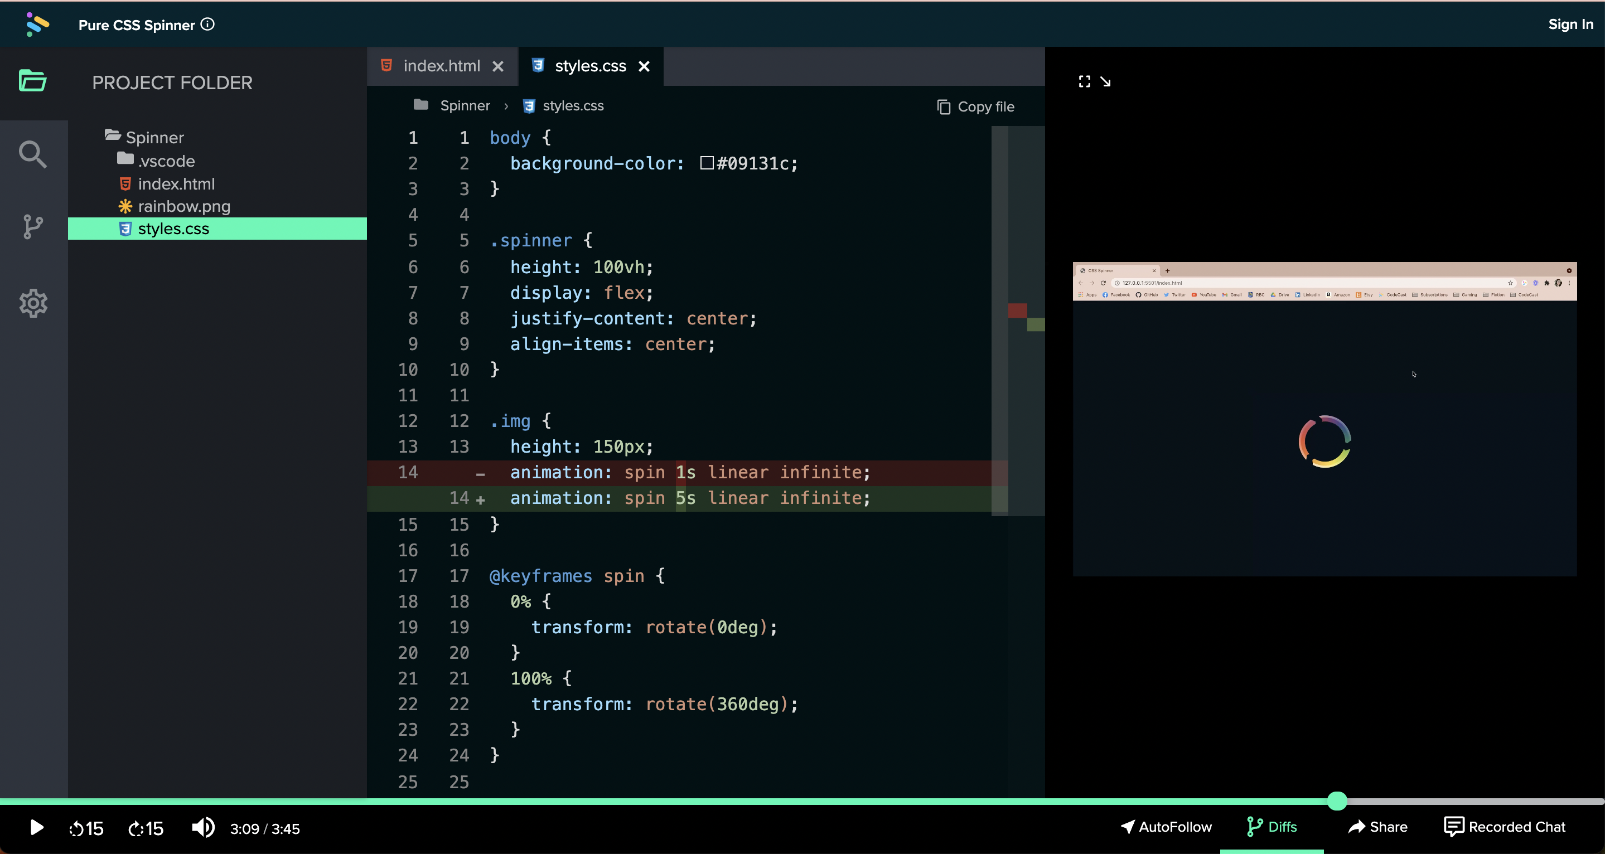Click the removed animation 1s diff line

687,473
